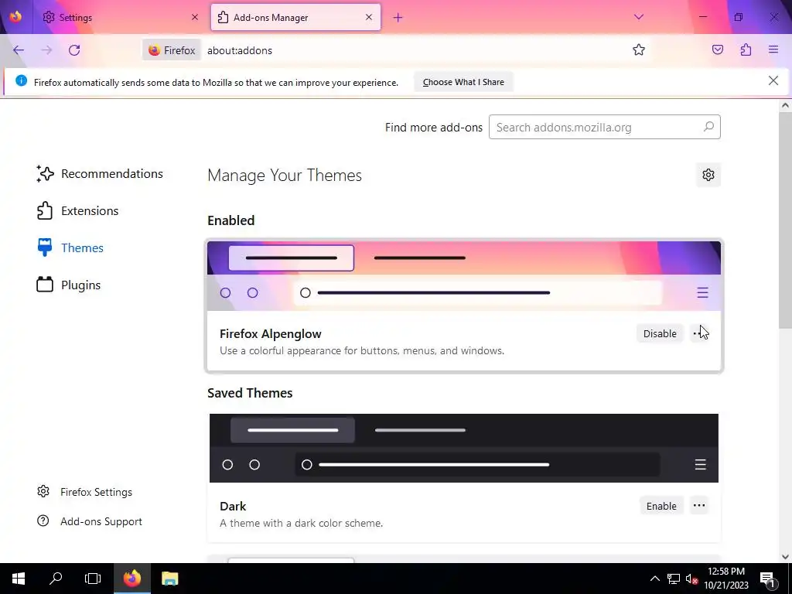
Task: Open more options for the Dark theme
Action: (x=699, y=506)
